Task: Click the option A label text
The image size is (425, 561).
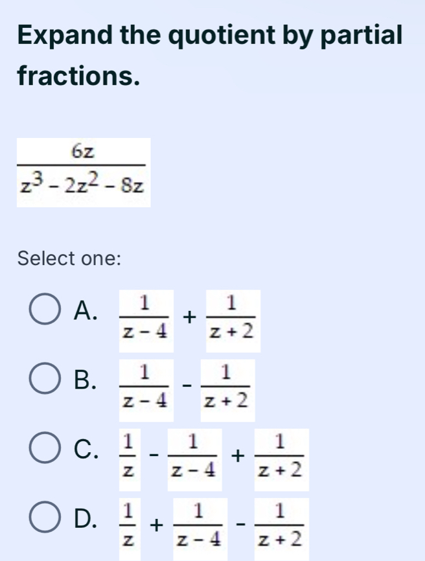Action: [84, 309]
